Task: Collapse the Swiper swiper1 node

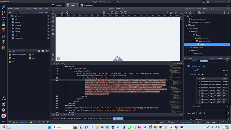Action: (x=192, y=38)
